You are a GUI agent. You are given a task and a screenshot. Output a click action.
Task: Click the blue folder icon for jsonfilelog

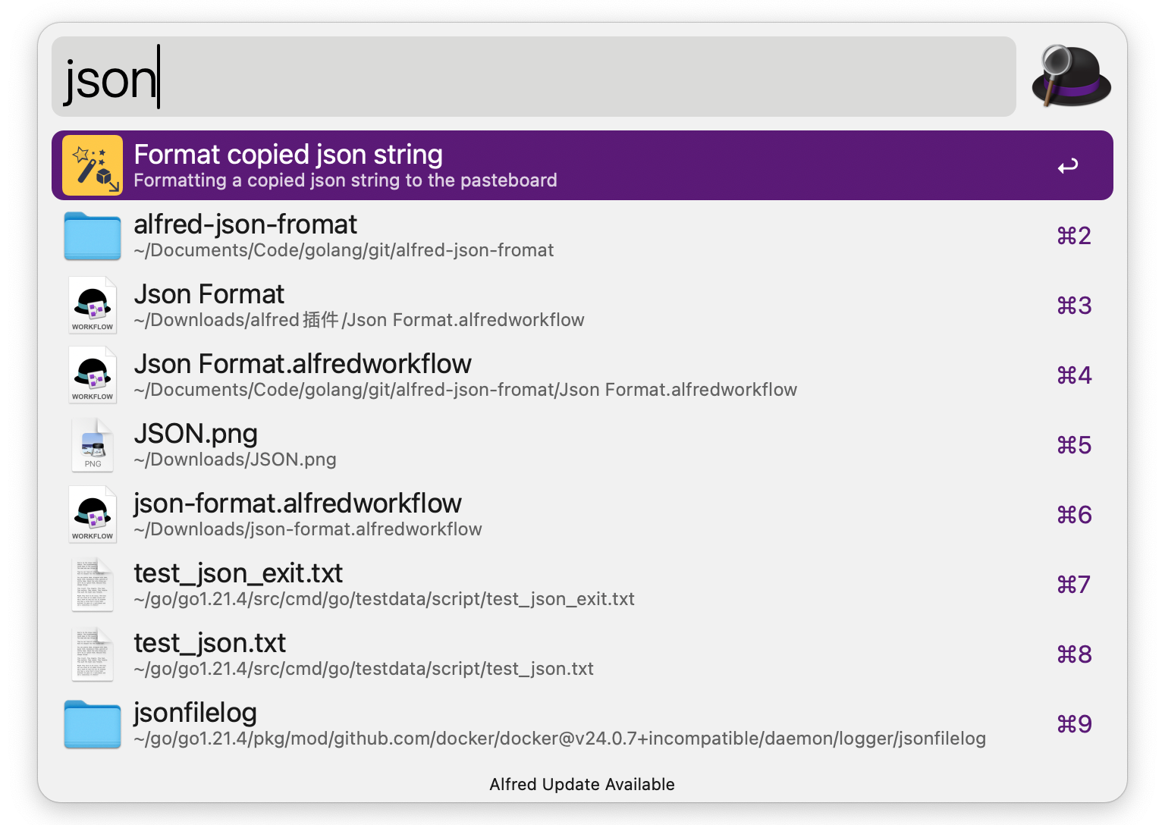[93, 724]
